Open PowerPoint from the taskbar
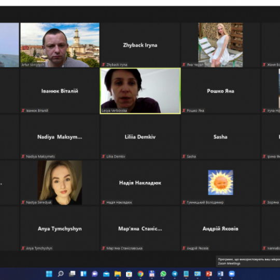The height and width of the screenshot is (280, 280). pos(209,274)
